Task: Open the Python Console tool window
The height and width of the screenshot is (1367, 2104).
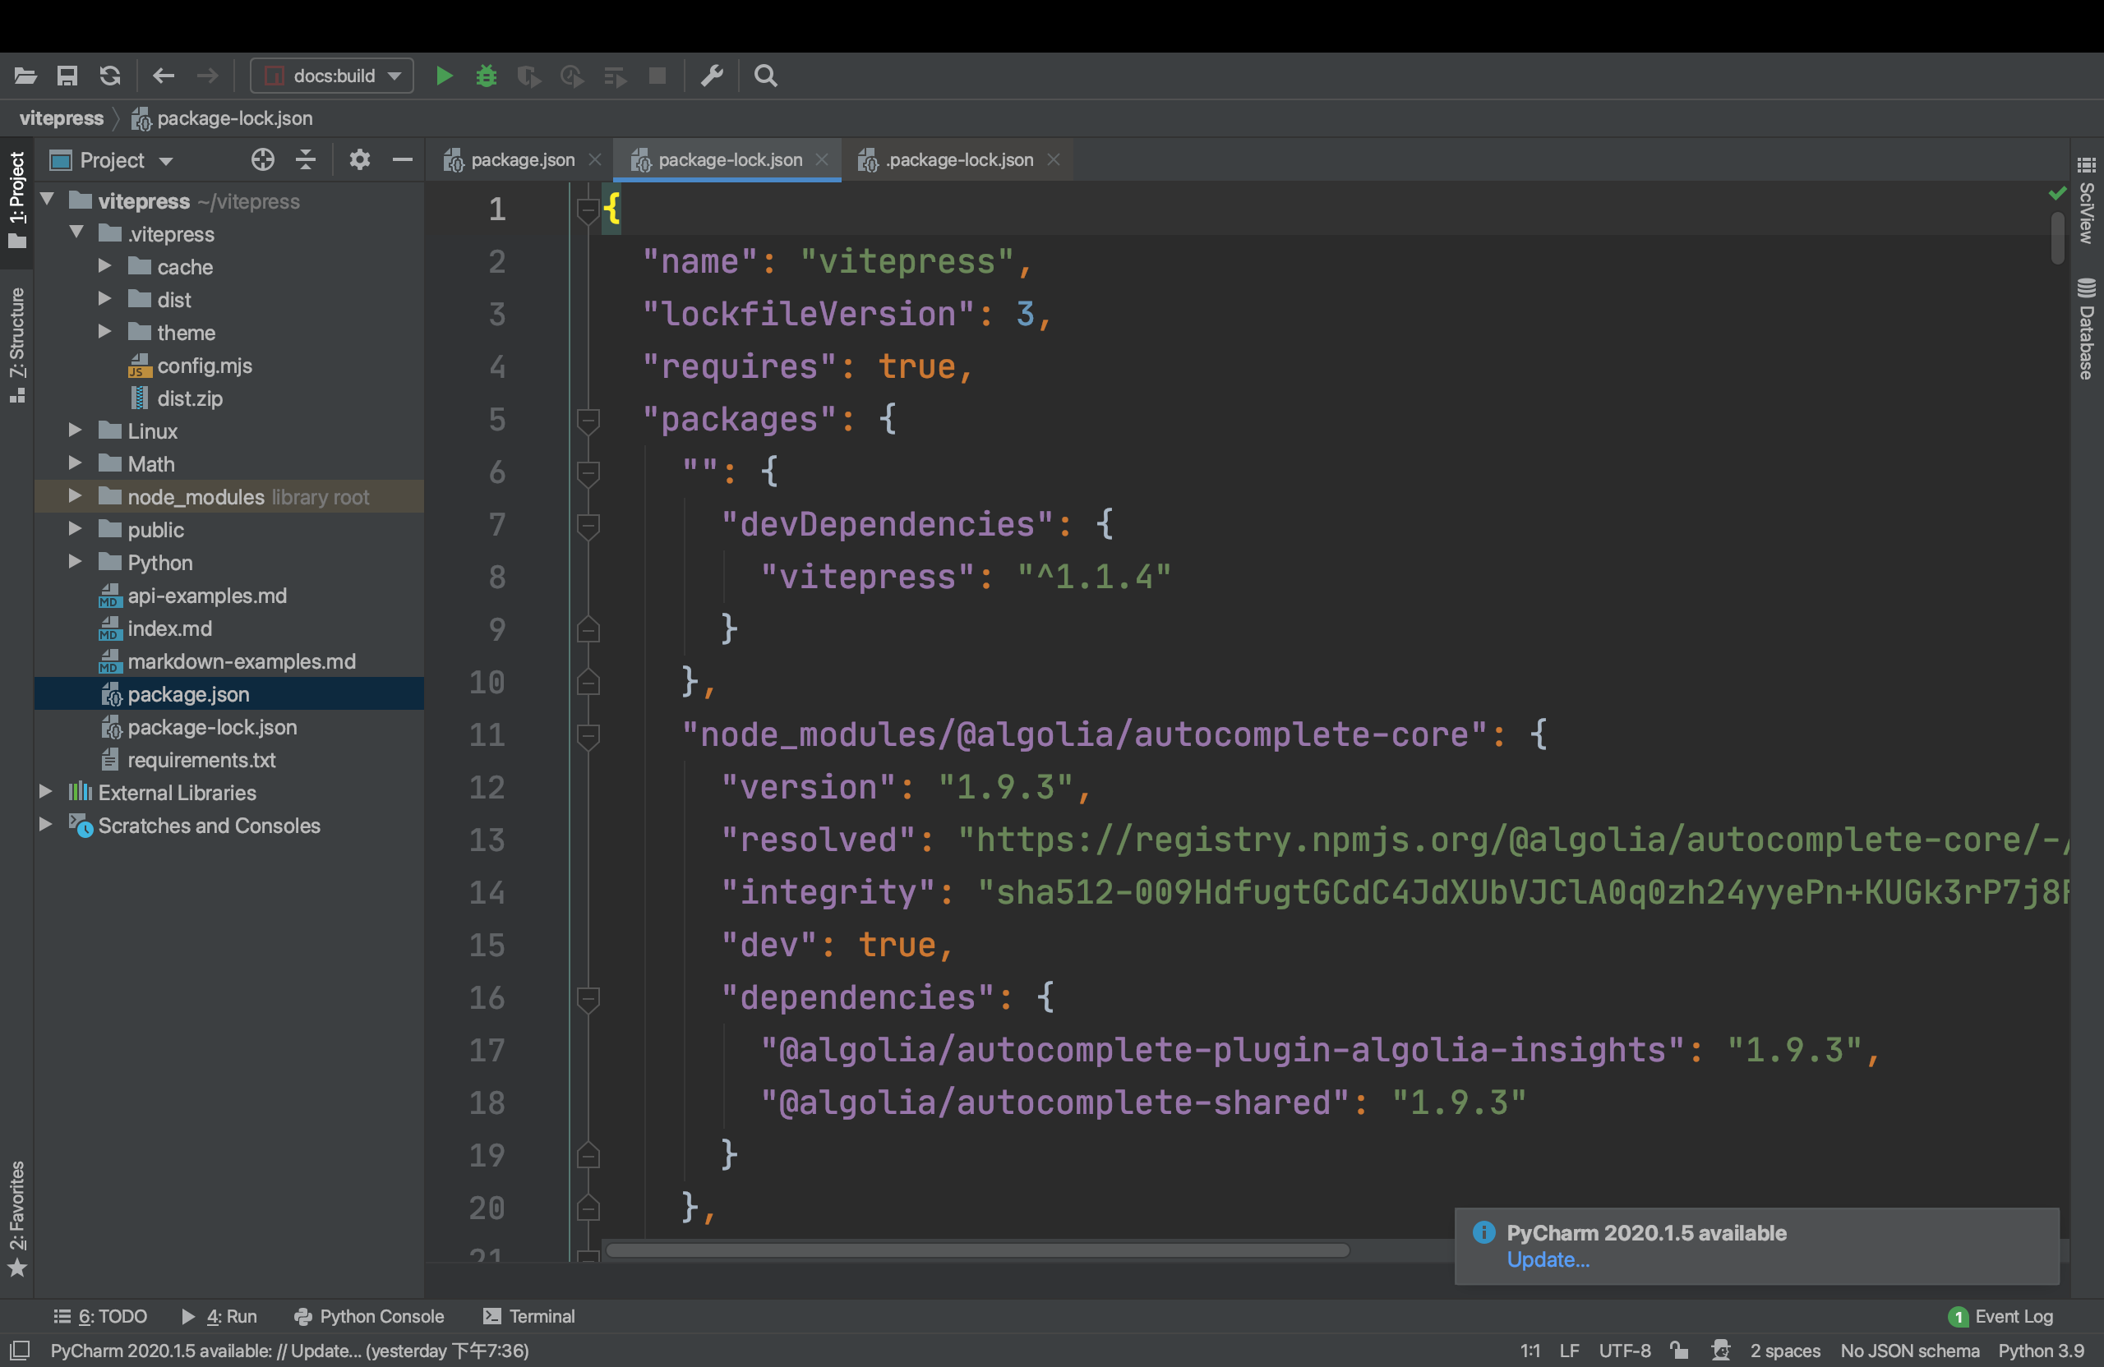Action: [x=370, y=1316]
